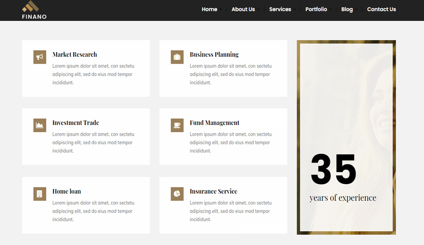The height and width of the screenshot is (245, 424).
Task: Open the Market Research heading link
Action: (75, 55)
